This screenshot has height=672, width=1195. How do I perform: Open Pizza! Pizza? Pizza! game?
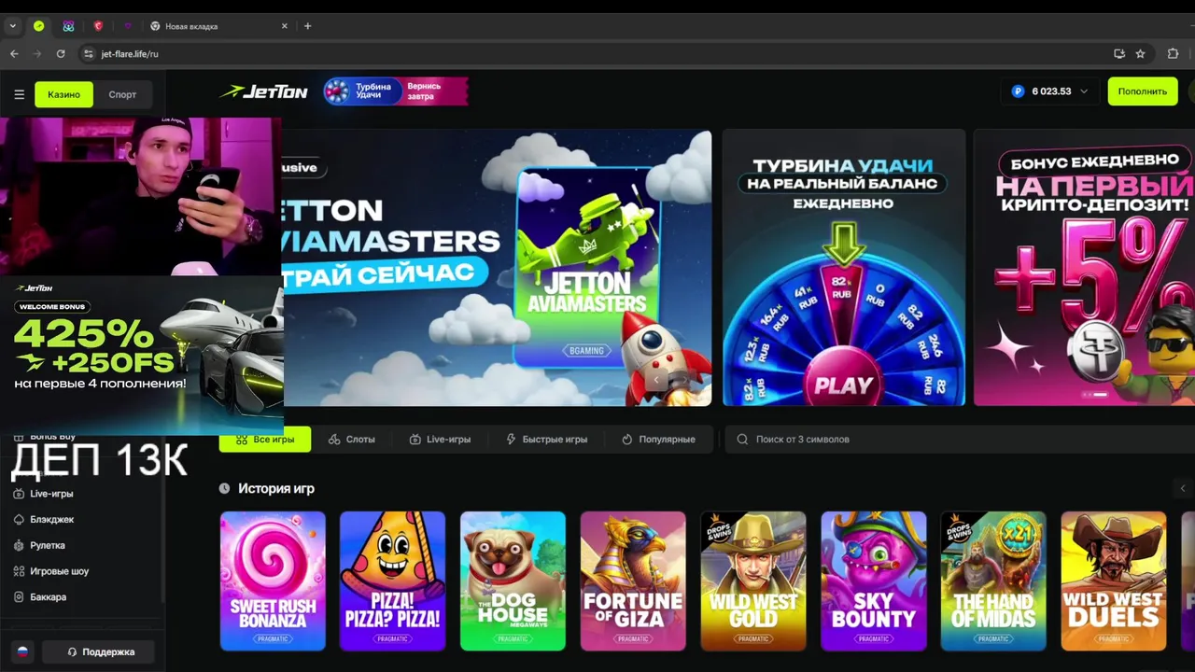click(x=393, y=581)
